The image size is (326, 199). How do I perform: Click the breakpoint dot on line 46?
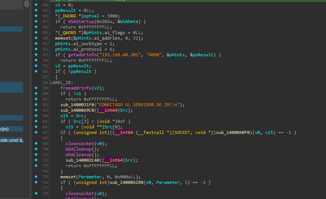[36, 16]
